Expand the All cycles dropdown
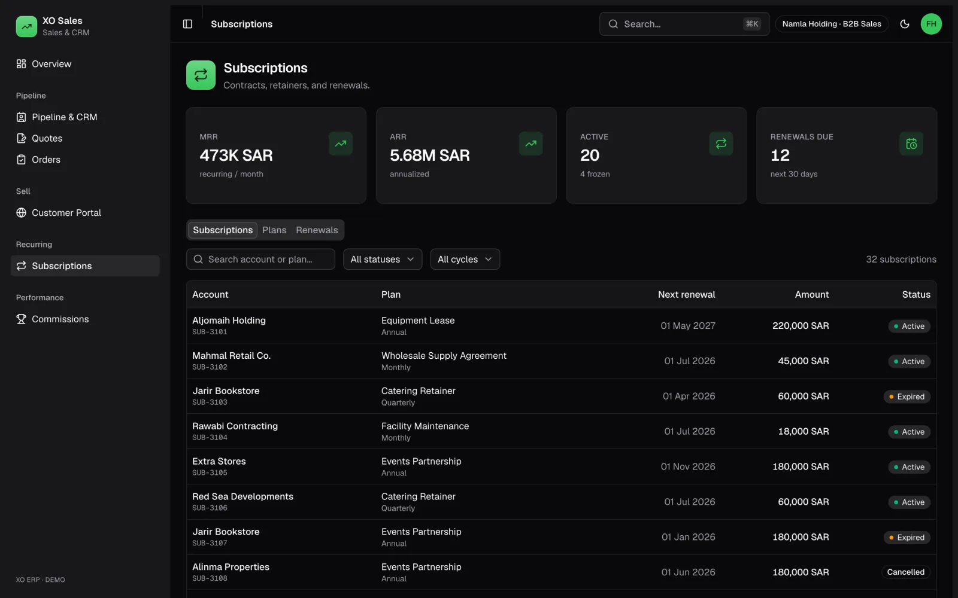The width and height of the screenshot is (958, 598). [465, 259]
